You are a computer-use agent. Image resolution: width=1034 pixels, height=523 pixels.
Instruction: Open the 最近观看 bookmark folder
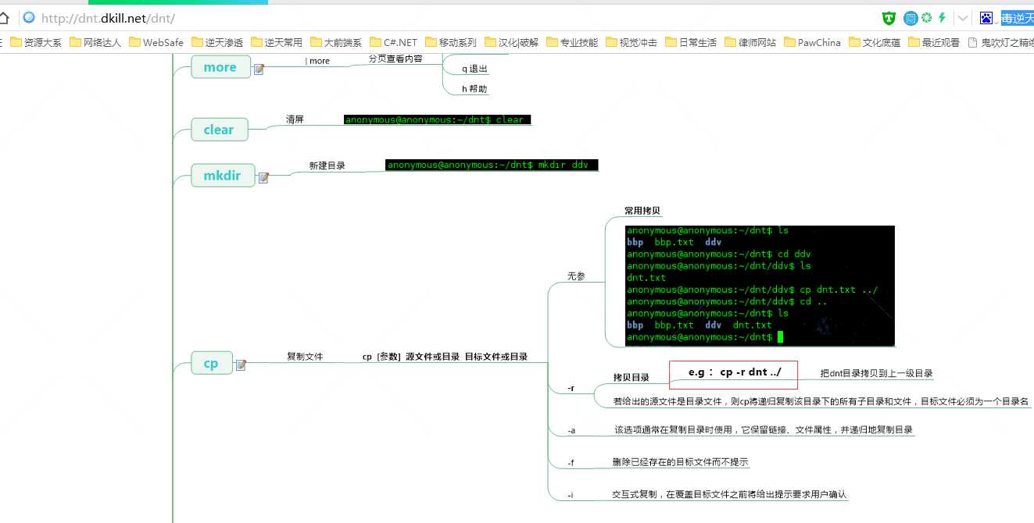pos(934,42)
